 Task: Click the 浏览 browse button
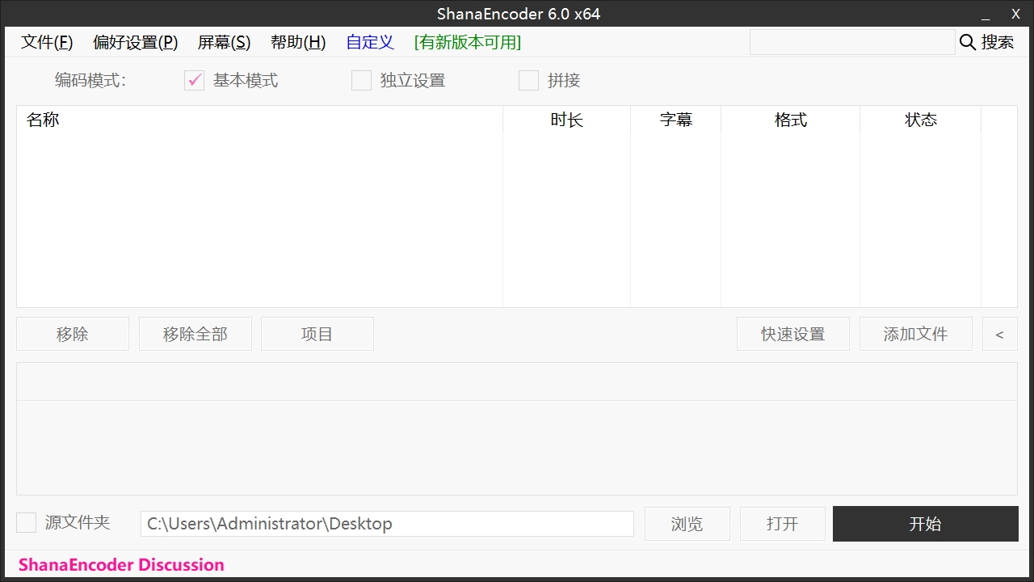pos(687,524)
